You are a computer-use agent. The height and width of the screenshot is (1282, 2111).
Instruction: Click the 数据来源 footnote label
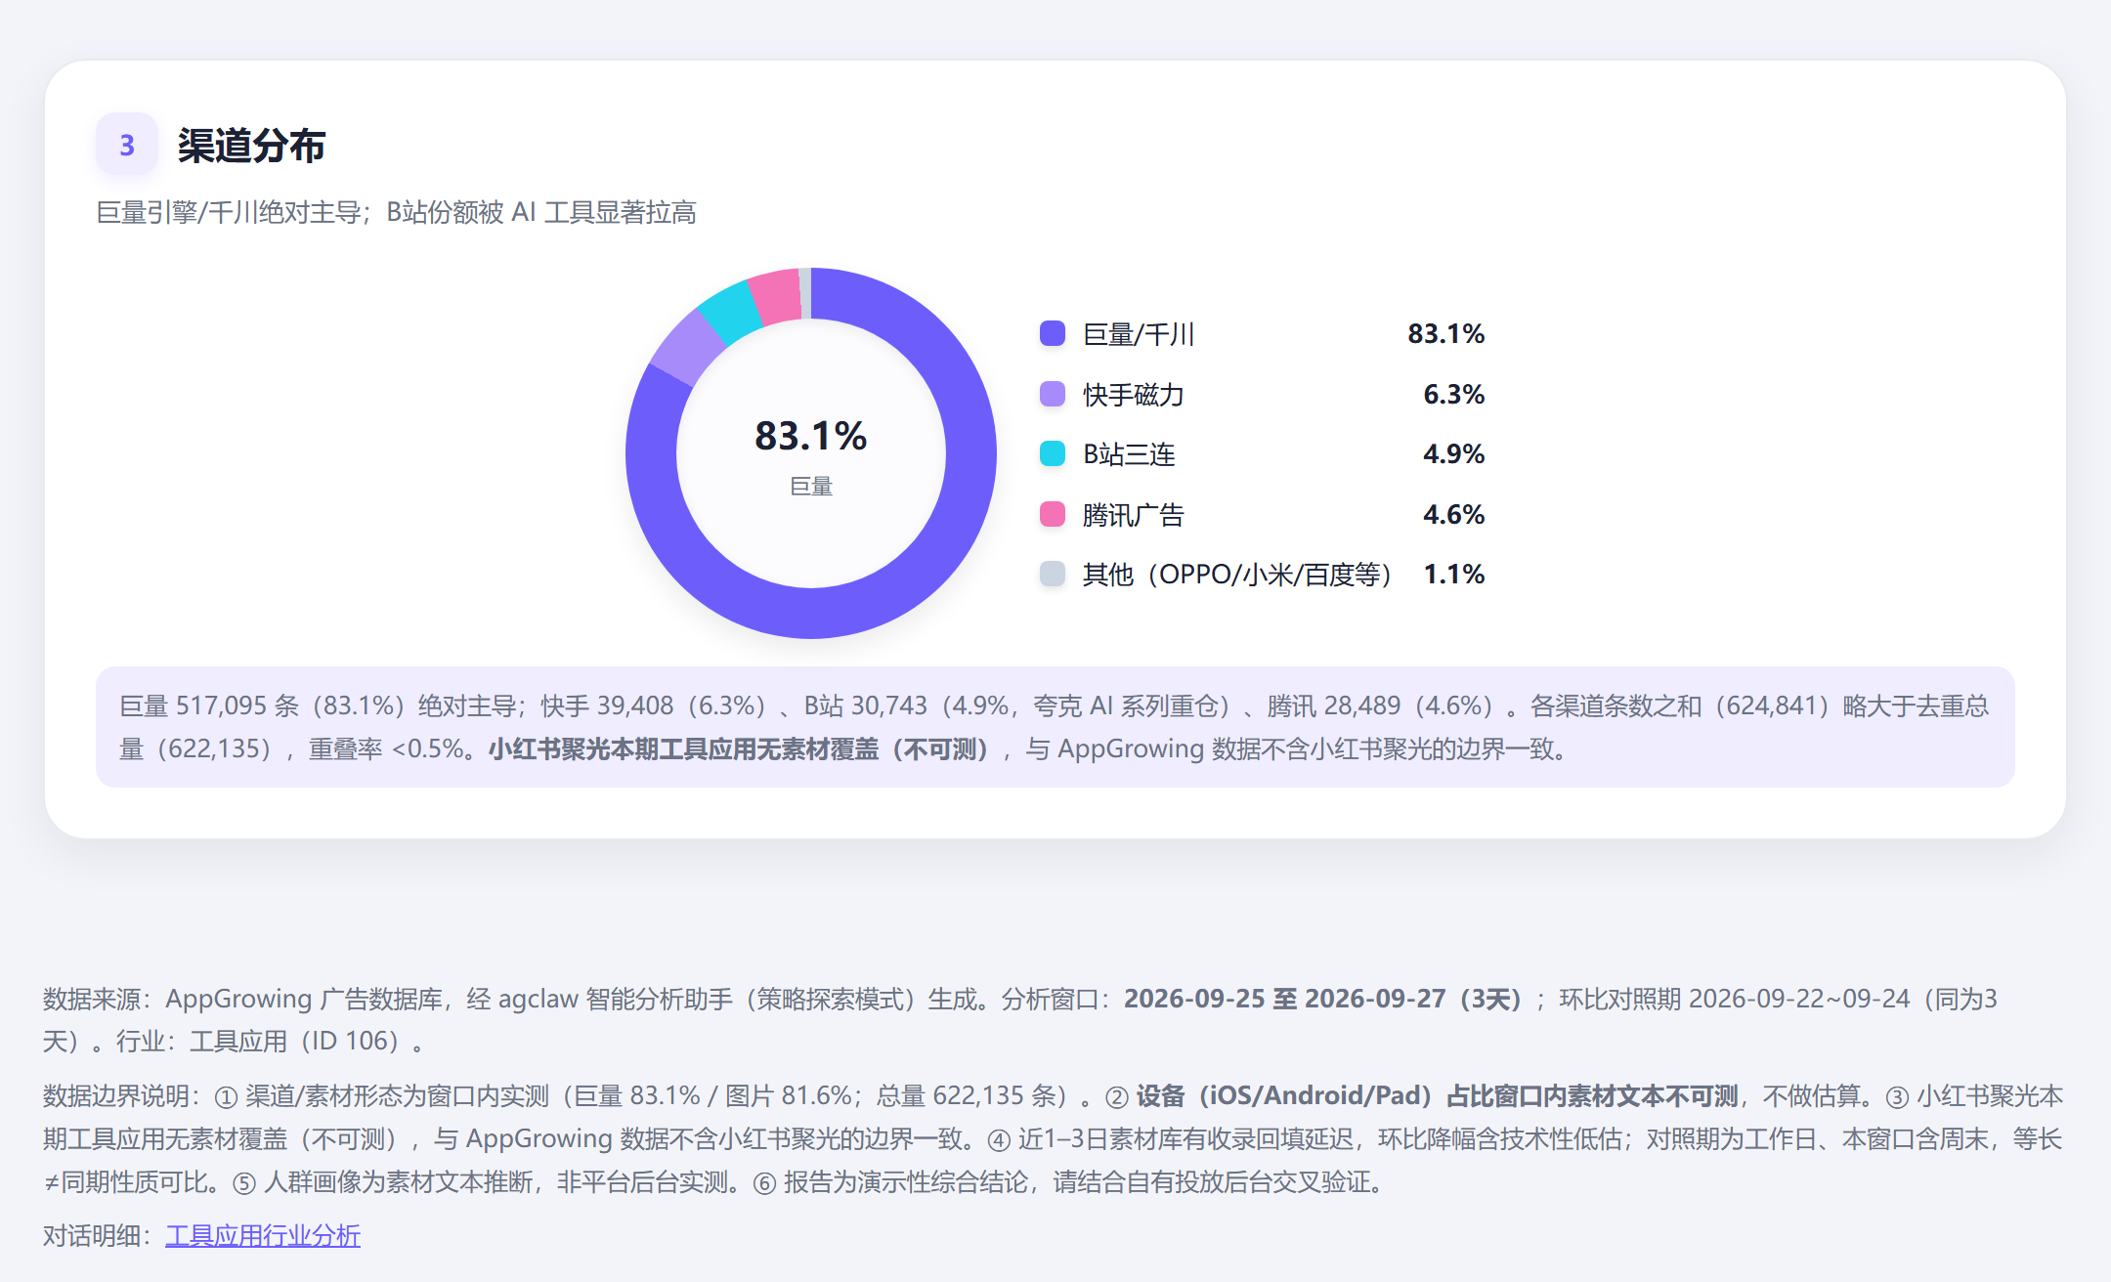click(92, 999)
